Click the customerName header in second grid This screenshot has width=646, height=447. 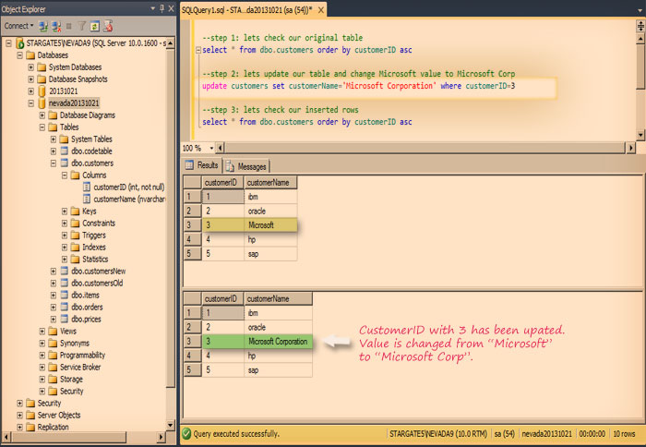[268, 298]
